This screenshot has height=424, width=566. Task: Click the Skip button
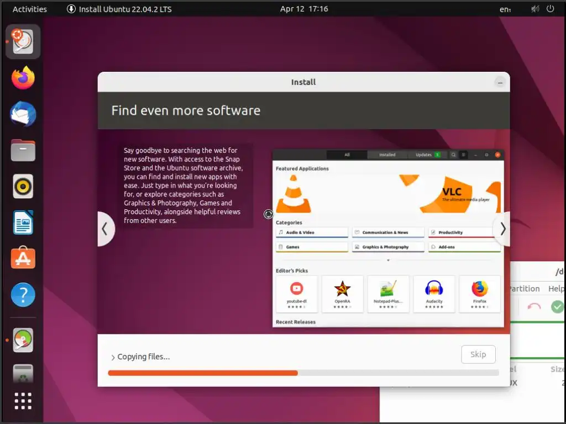tap(478, 354)
